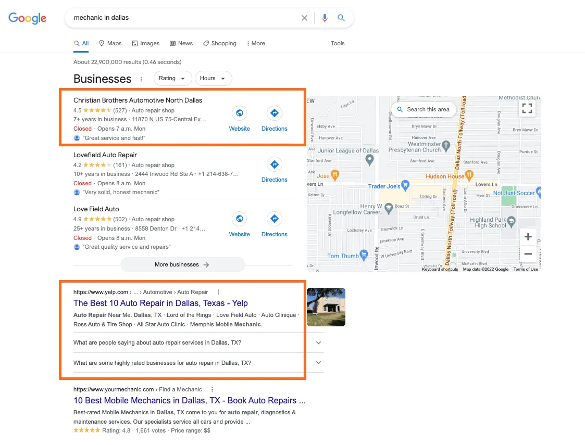
Task: Click Junior League of Dallas map pin
Action: [369, 159]
